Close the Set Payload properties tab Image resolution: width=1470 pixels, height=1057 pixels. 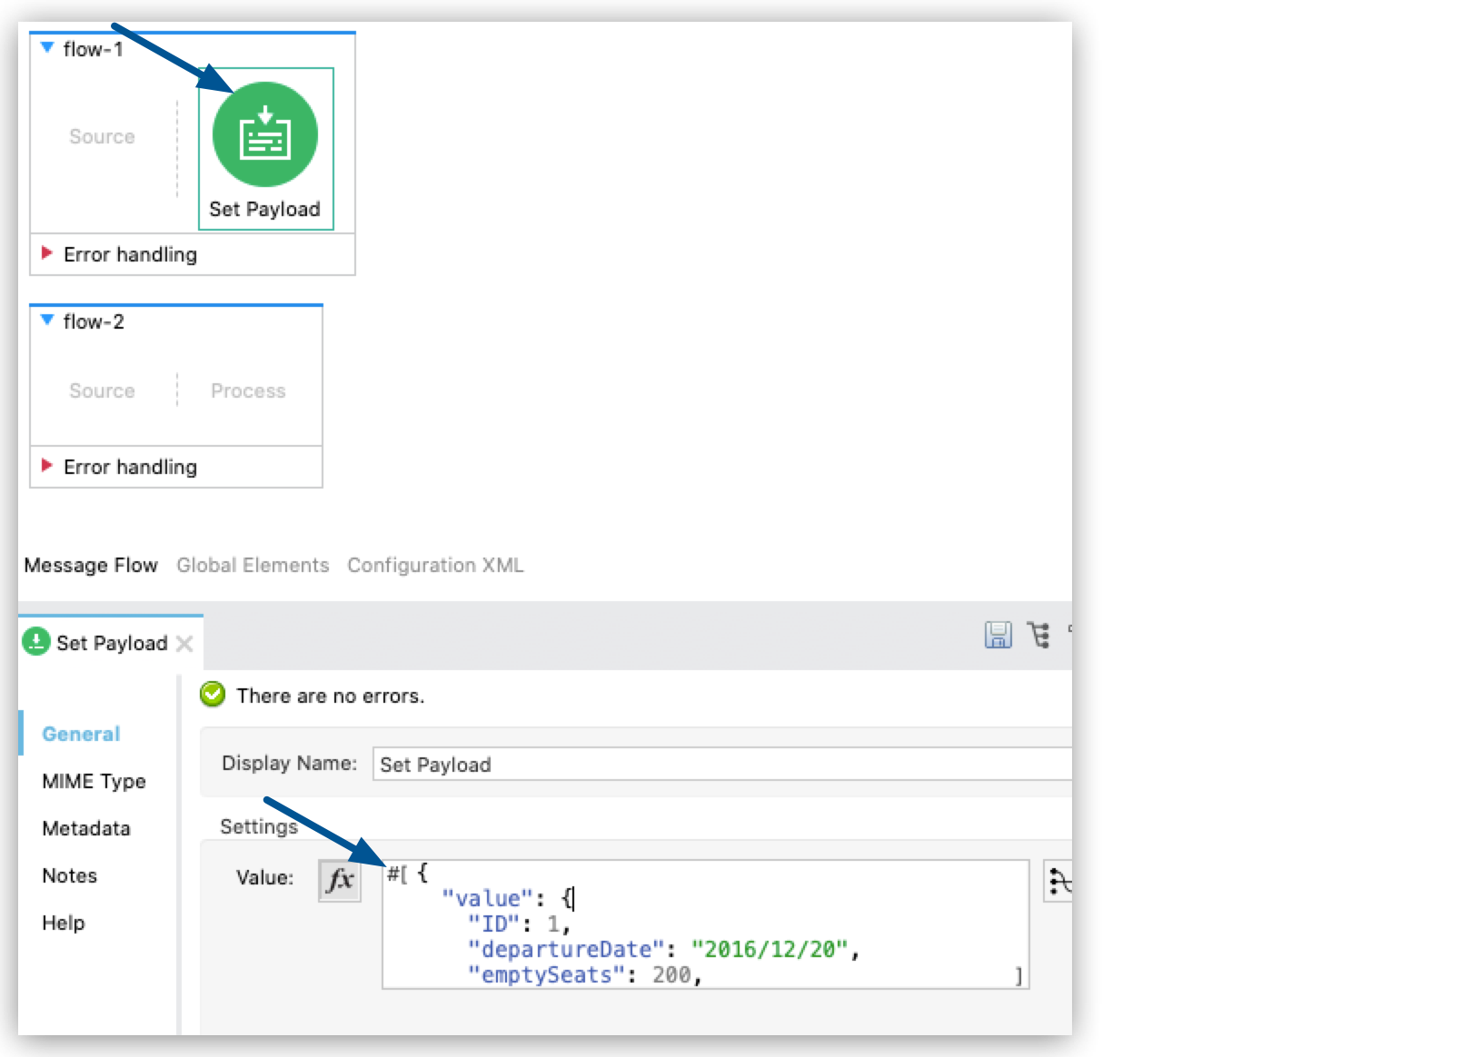tap(184, 644)
